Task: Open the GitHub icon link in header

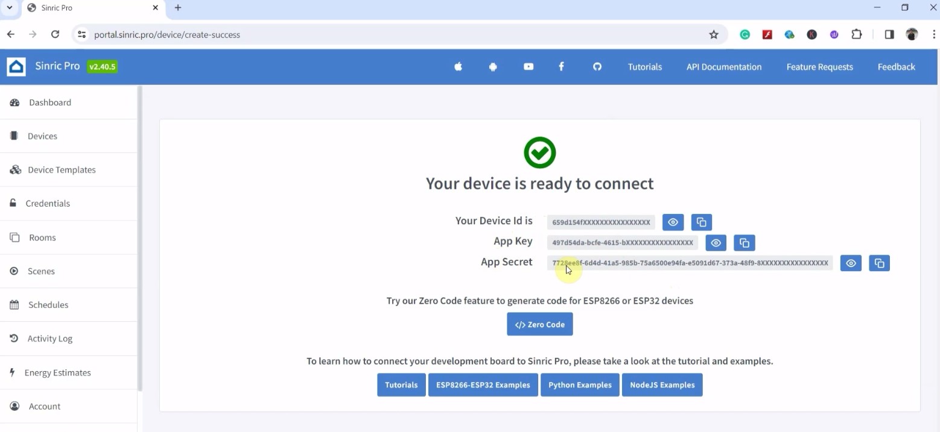Action: pos(597,67)
